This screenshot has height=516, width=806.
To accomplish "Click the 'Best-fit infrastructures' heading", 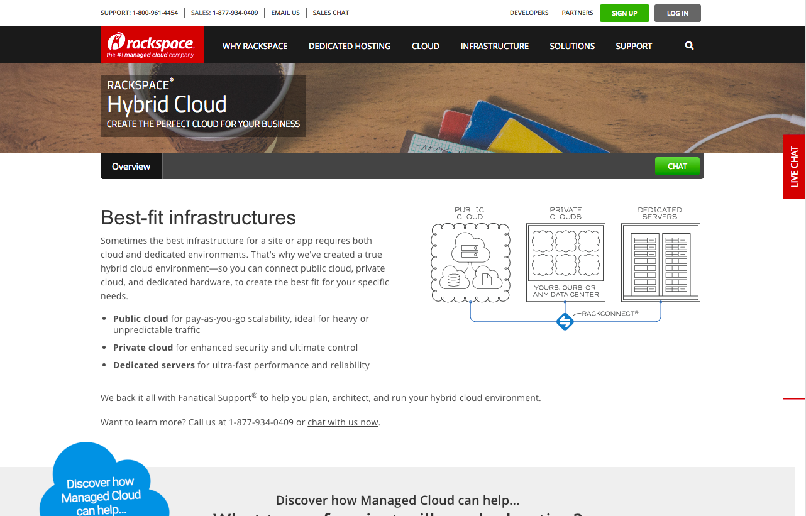I will (x=198, y=217).
